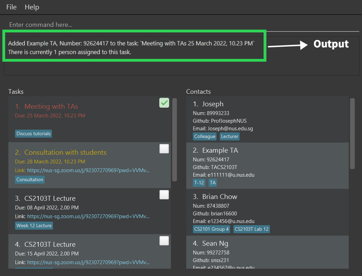
Task: Tick checkbox for Consultation with students
Action: tap(164, 149)
